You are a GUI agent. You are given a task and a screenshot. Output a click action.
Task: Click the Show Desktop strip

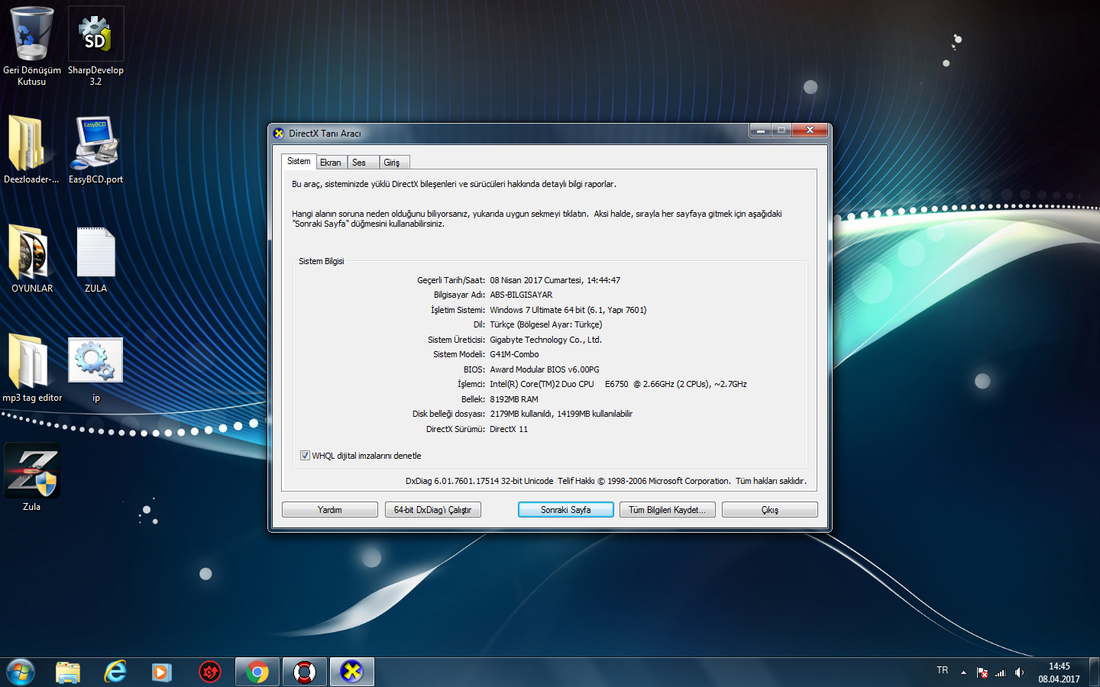[1094, 672]
